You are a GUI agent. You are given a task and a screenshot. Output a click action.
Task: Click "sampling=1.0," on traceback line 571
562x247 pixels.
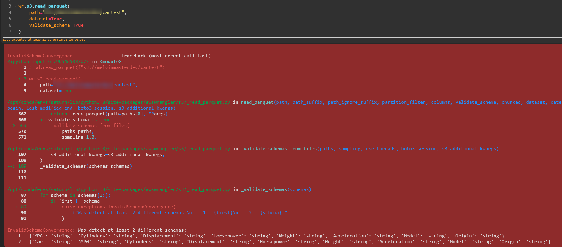(x=79, y=137)
